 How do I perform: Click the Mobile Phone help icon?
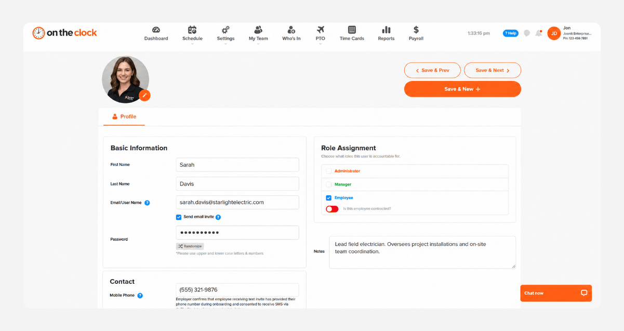[x=140, y=296]
